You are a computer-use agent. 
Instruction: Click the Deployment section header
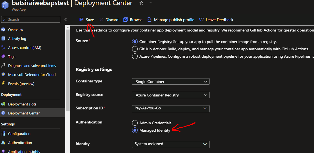coord(12,94)
